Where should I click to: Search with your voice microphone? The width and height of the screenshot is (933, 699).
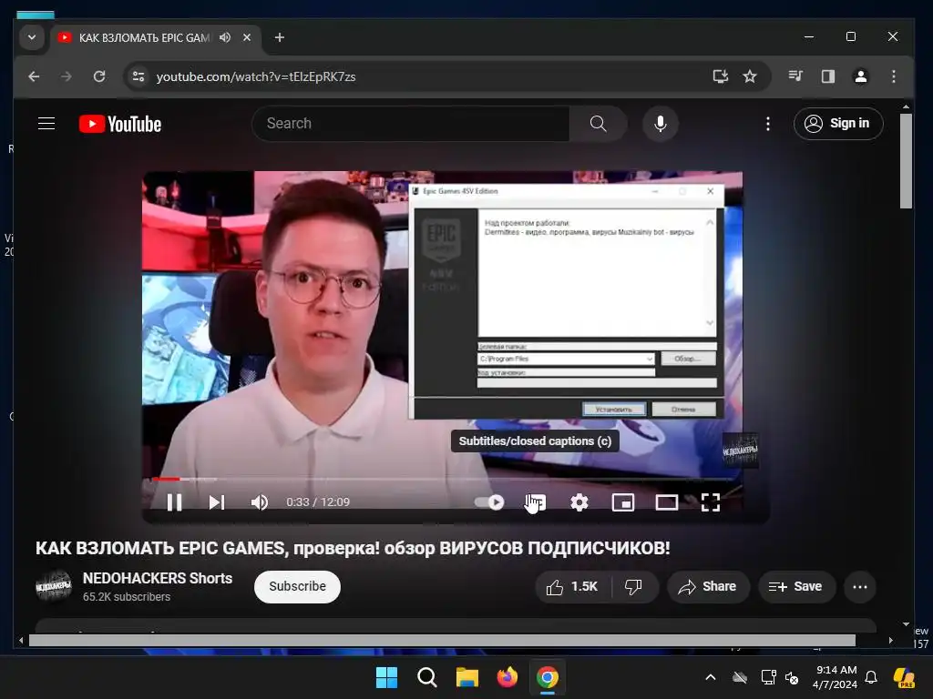click(x=660, y=124)
